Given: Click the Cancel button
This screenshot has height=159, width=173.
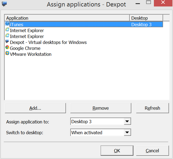Looking at the screenshot, I should click(153, 151).
